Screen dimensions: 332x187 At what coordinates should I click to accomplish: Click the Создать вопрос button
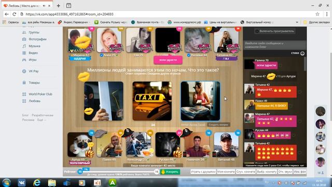pos(218,125)
